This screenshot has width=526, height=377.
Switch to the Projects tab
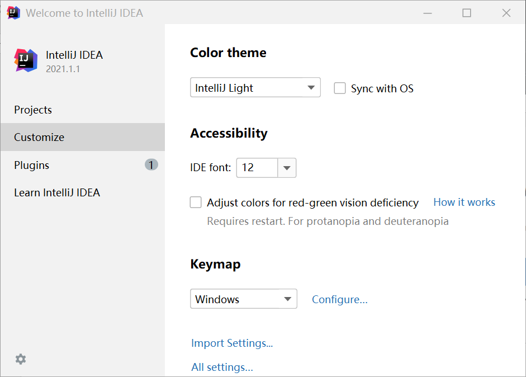pos(83,110)
